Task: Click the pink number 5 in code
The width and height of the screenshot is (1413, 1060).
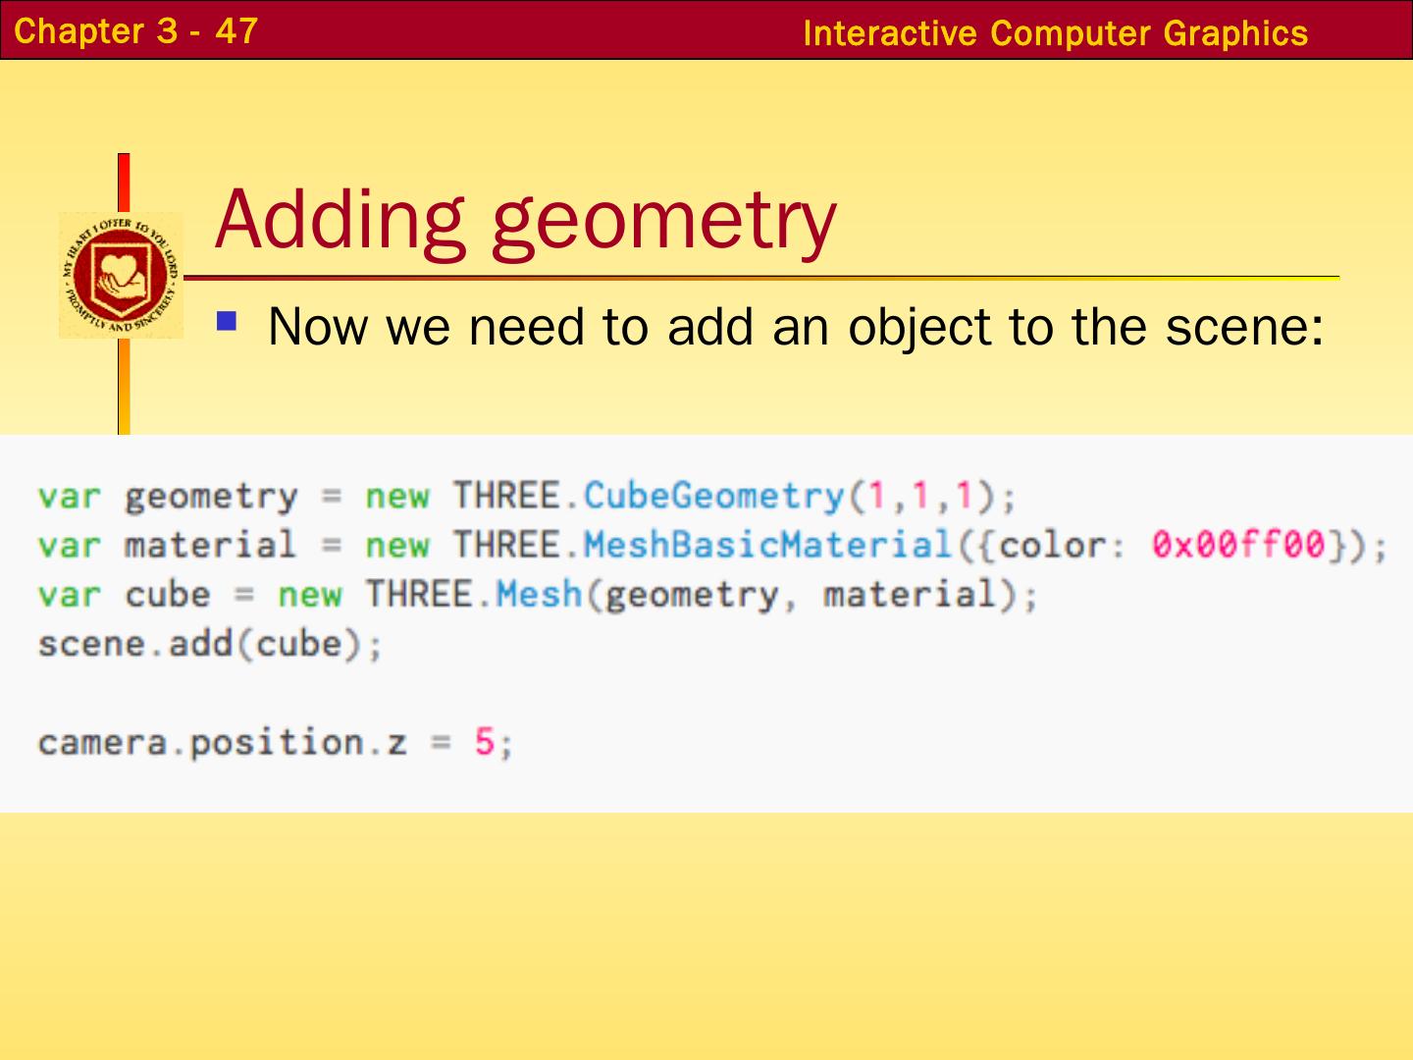Action: coord(485,742)
